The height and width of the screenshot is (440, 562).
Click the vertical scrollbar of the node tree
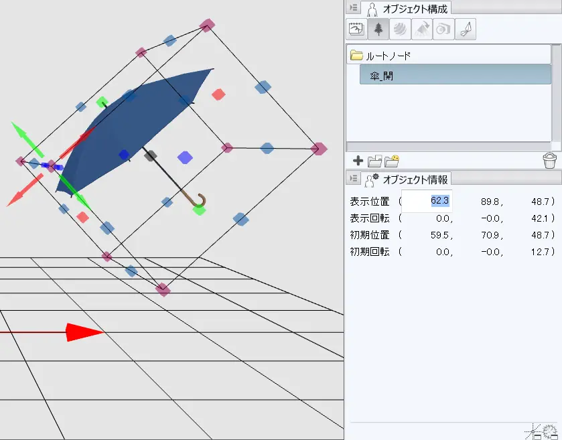click(x=556, y=93)
